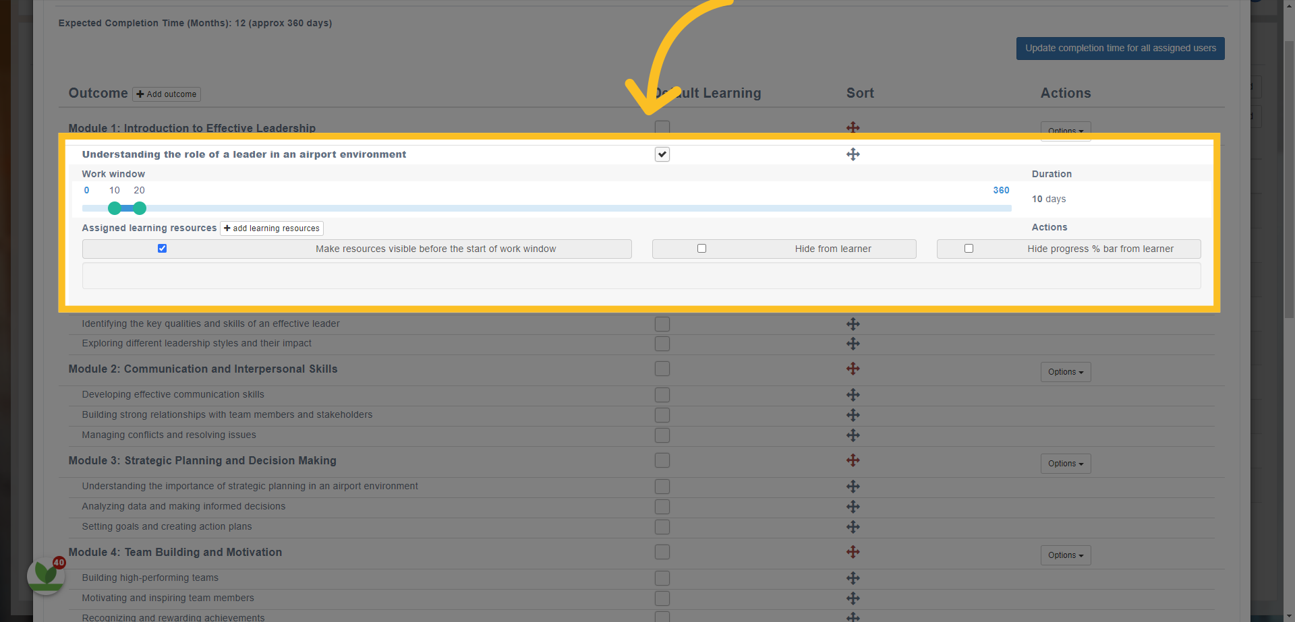Click Add outcome button

167,94
